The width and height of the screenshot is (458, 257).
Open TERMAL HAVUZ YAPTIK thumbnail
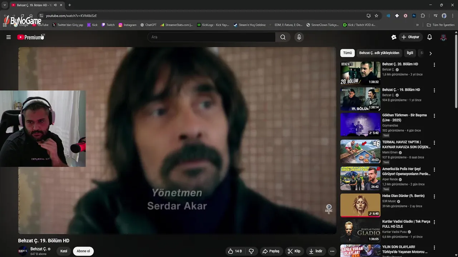tap(360, 151)
